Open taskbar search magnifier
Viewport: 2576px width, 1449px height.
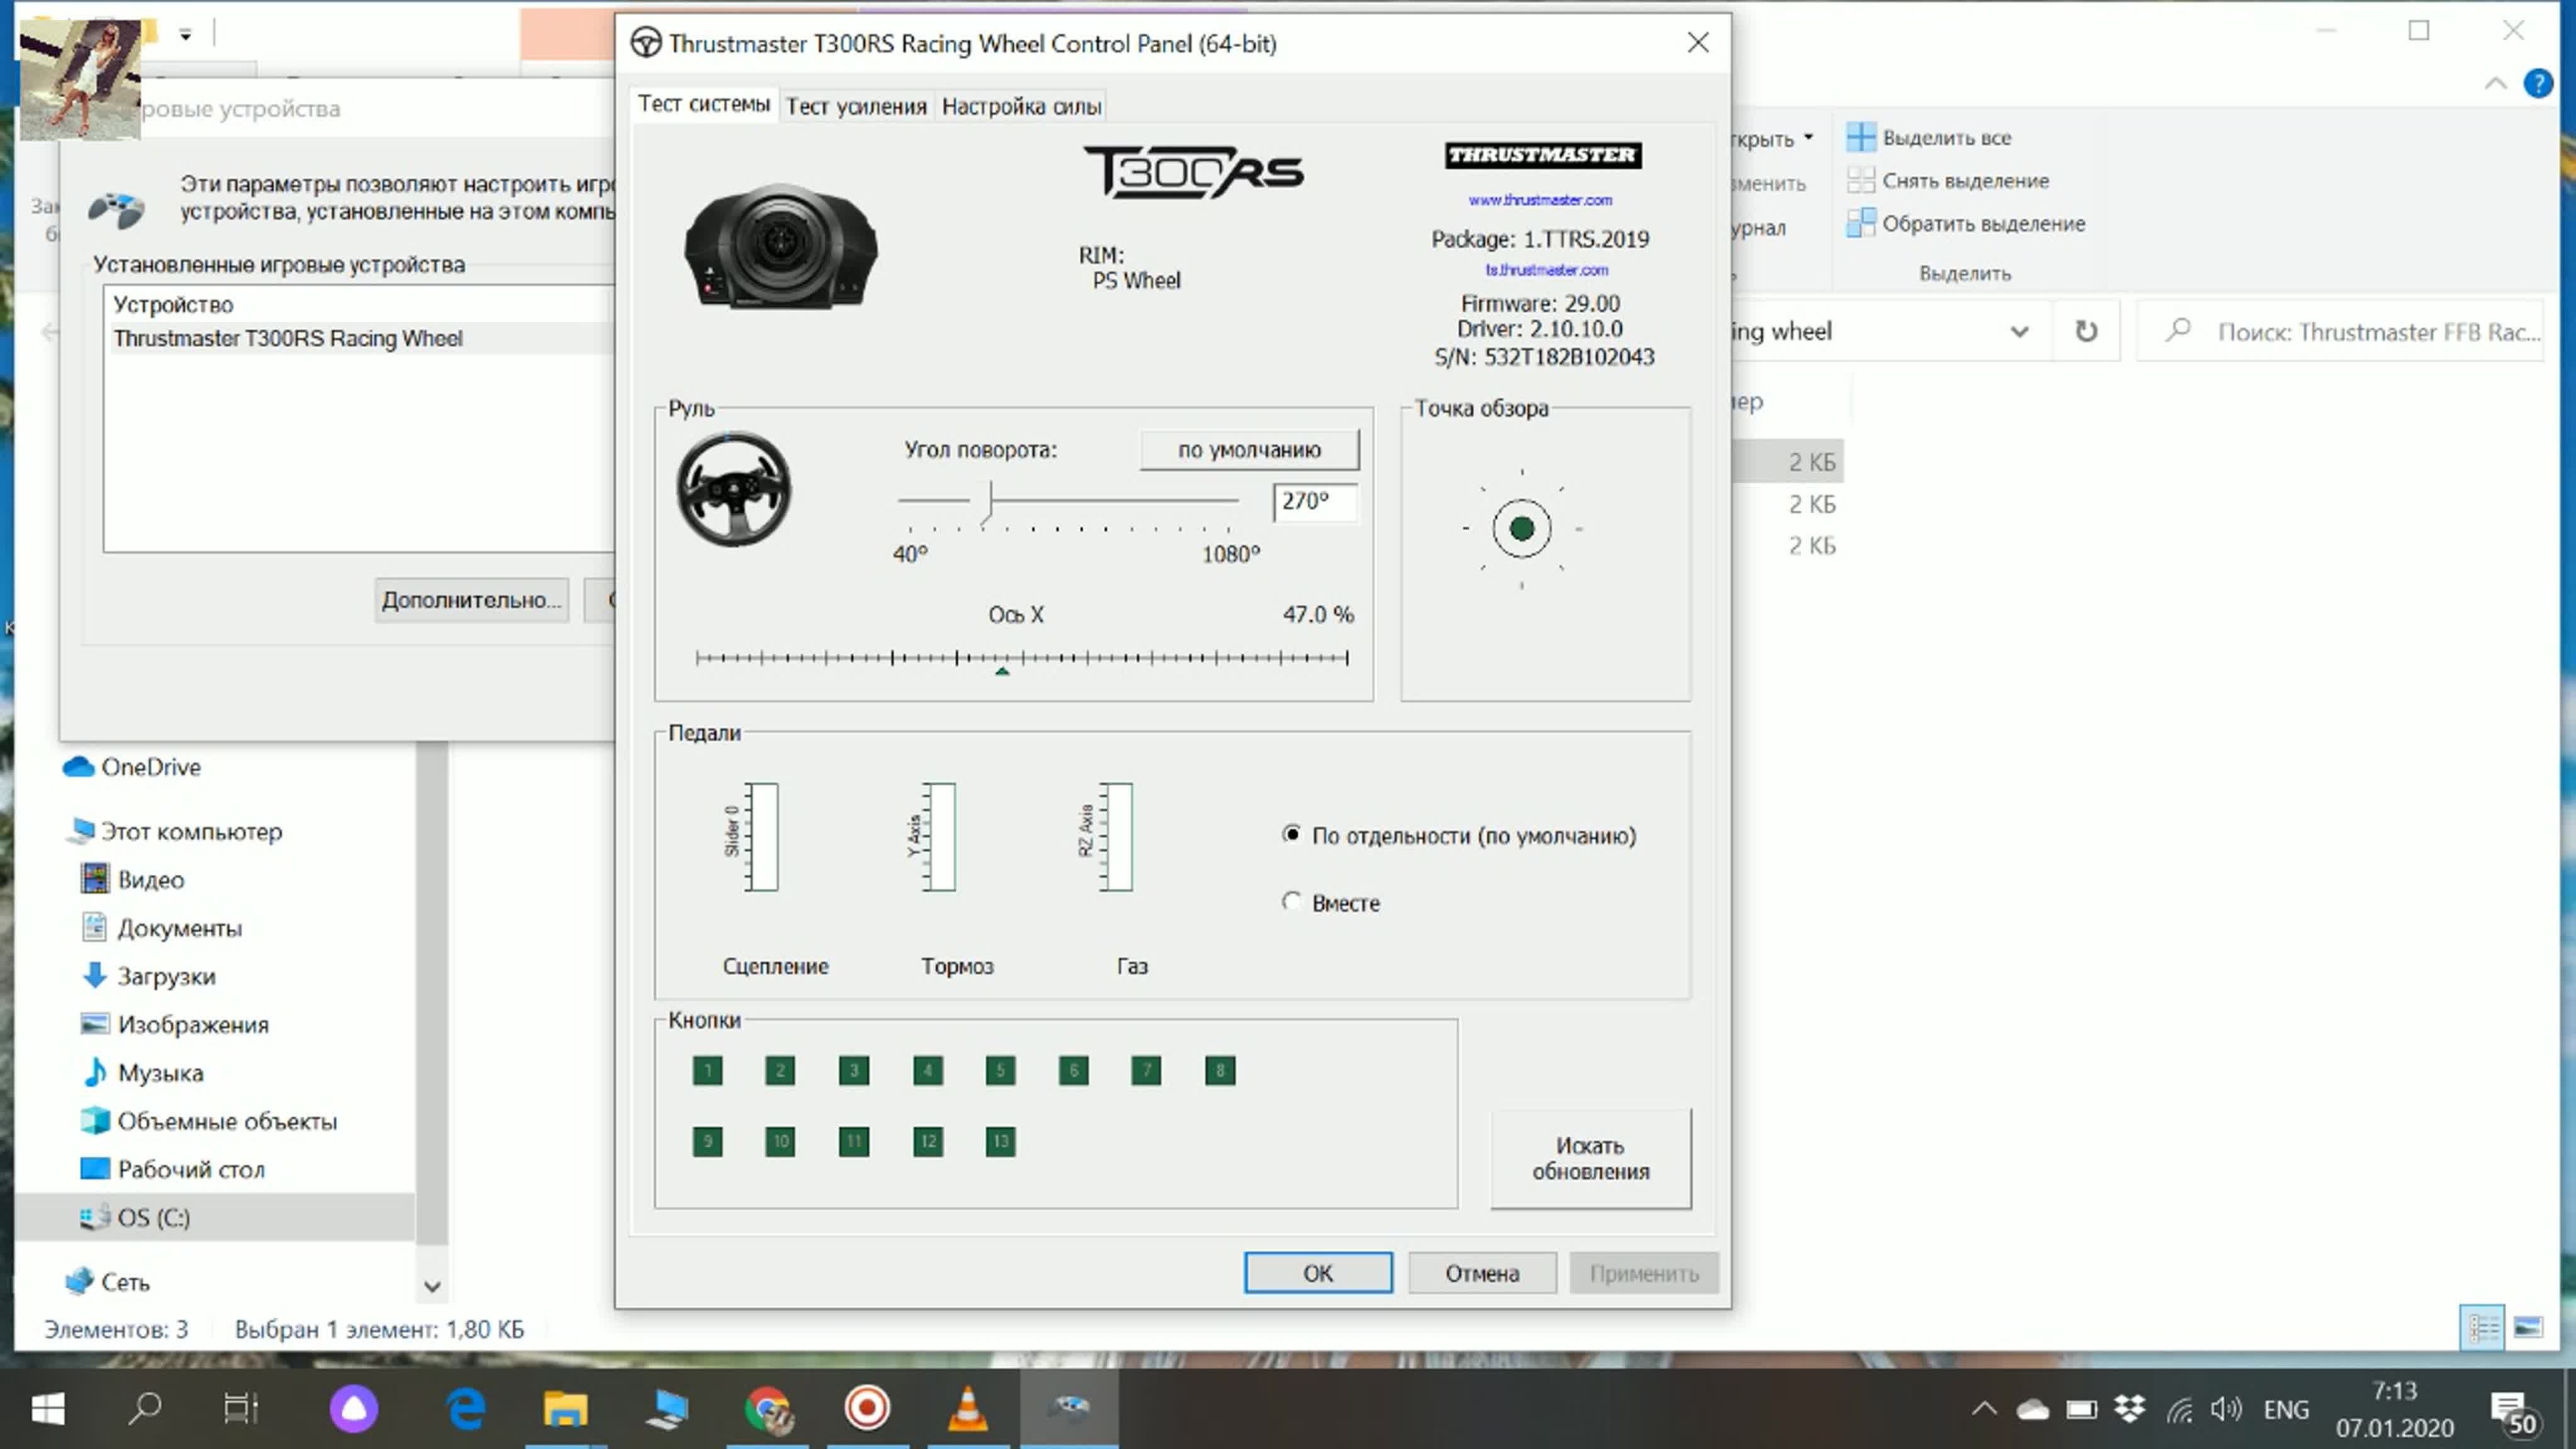145,1409
